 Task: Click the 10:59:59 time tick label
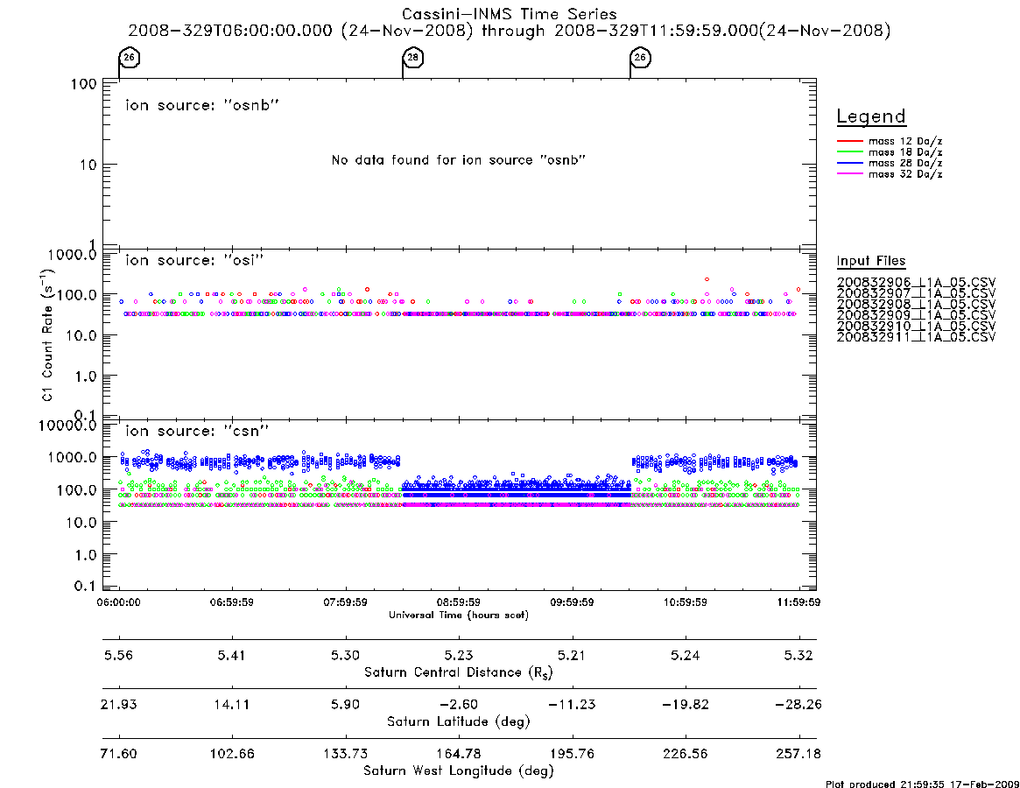(685, 602)
